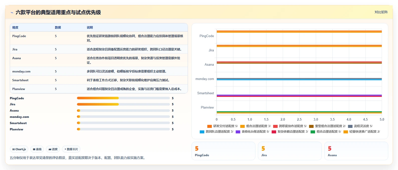This screenshot has width=398, height=170.
Task: Open the Jira score card
Action: [x=290, y=151]
